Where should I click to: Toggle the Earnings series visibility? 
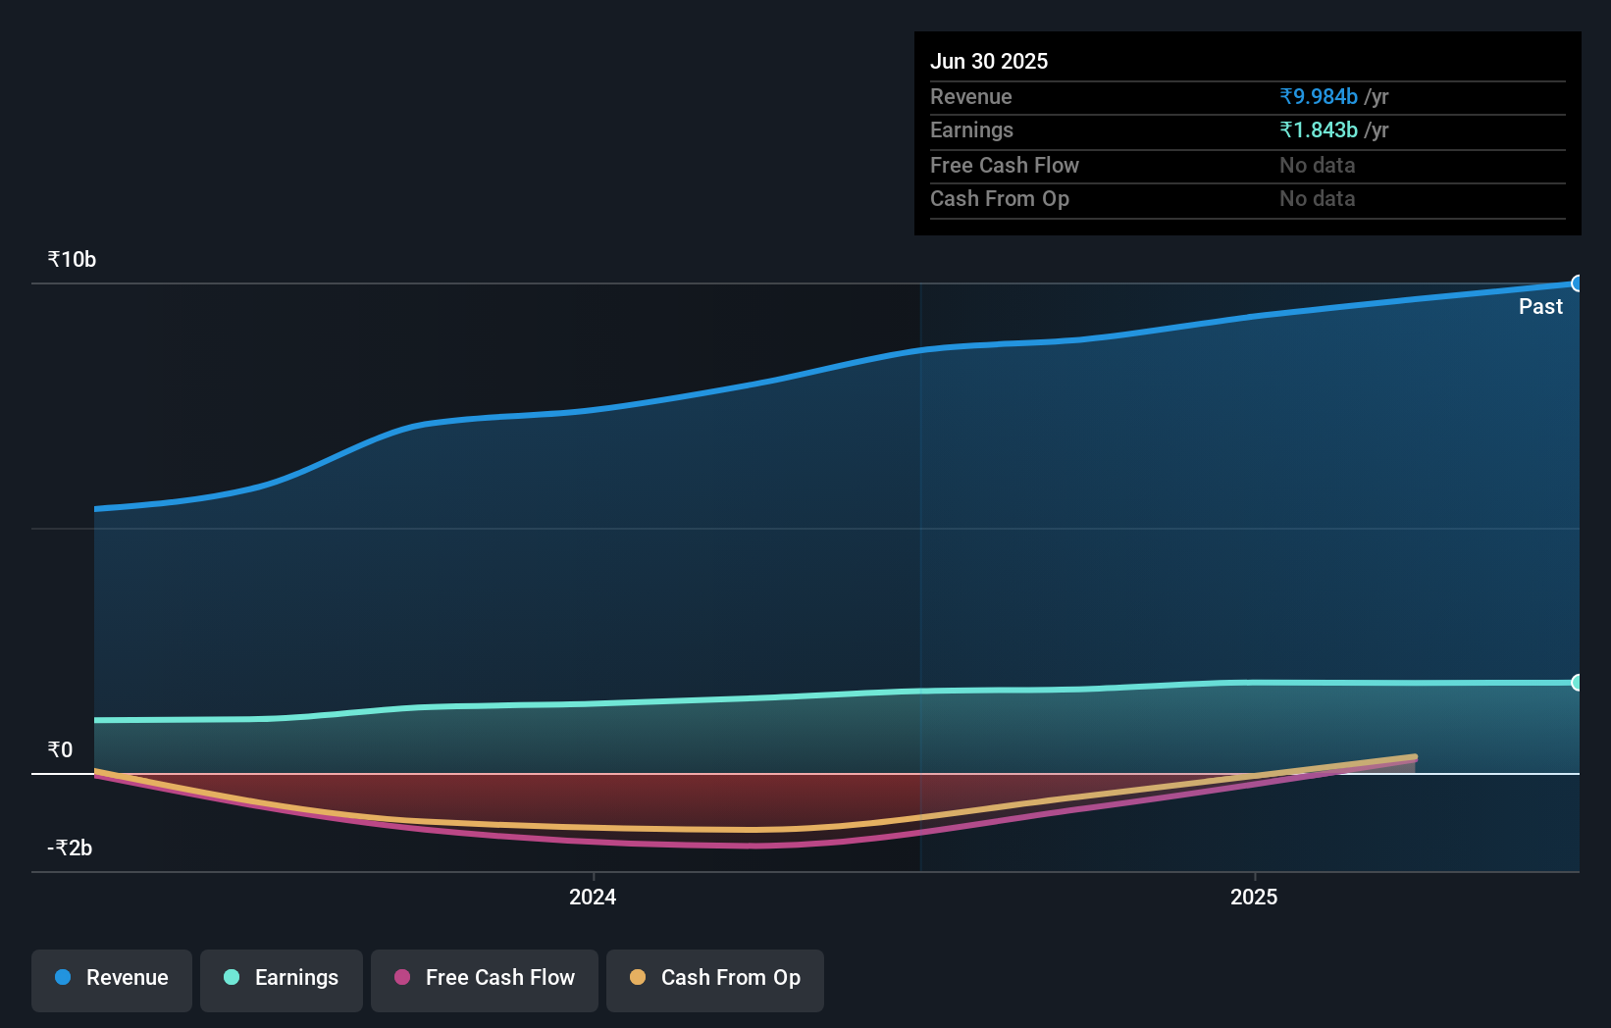pyautogui.click(x=282, y=979)
